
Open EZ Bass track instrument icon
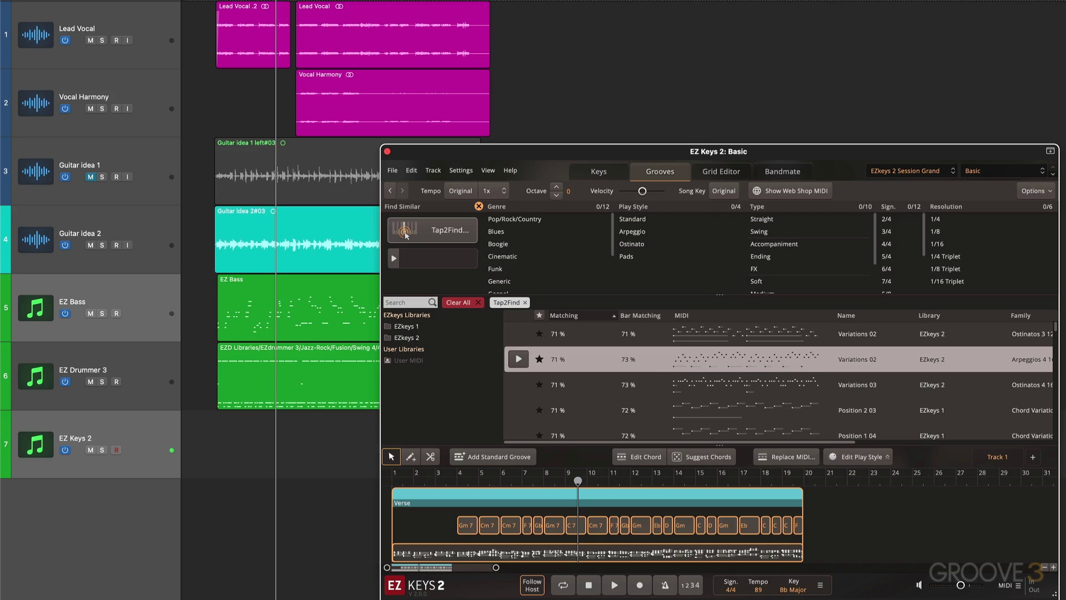(x=36, y=308)
